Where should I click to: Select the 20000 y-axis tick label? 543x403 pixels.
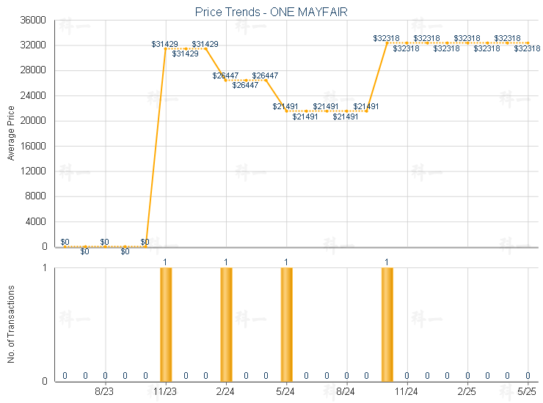[34, 121]
